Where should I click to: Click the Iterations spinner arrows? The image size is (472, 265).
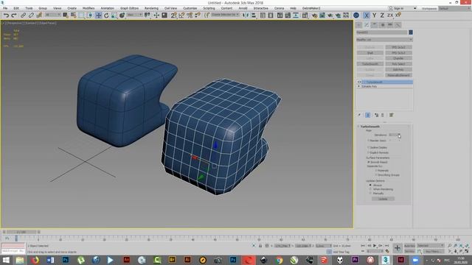click(x=399, y=135)
